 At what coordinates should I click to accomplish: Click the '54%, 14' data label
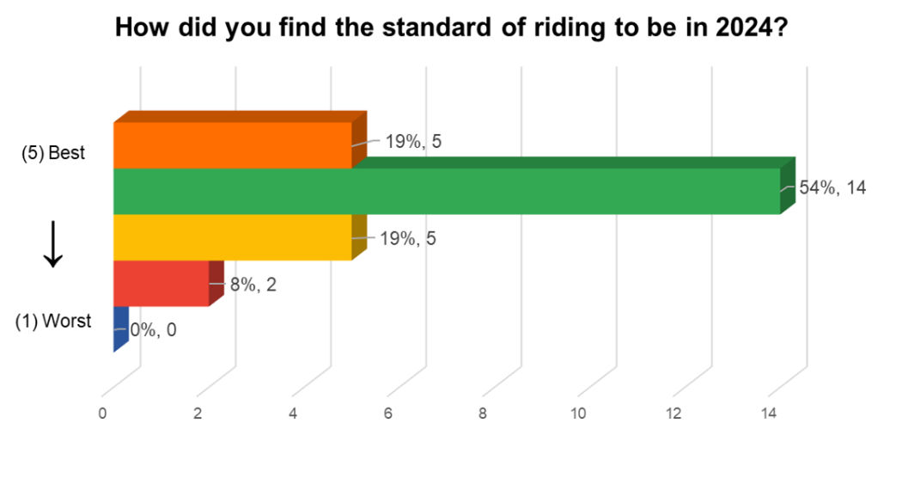click(832, 187)
